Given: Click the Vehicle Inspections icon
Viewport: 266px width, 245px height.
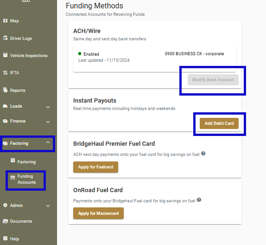Looking at the screenshot, I should tap(5, 55).
